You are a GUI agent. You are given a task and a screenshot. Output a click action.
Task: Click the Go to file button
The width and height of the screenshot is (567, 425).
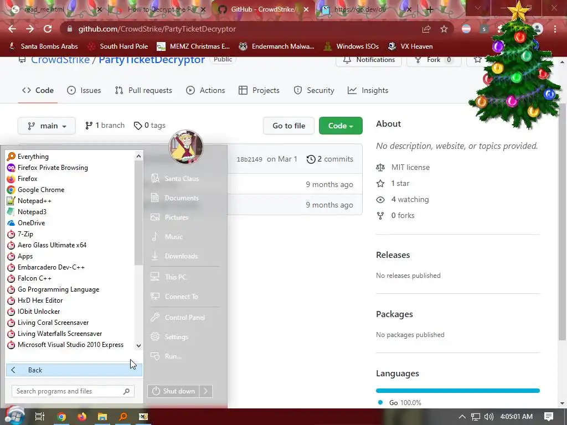(289, 126)
